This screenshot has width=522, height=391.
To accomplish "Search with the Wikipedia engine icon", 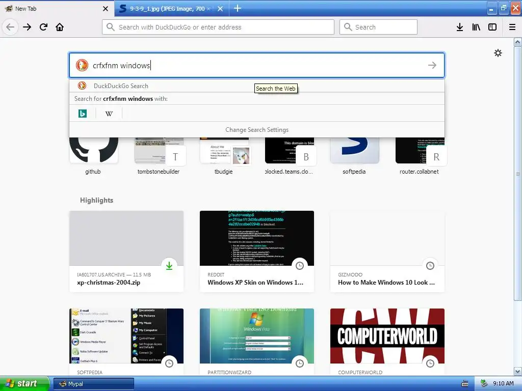I will coord(109,114).
